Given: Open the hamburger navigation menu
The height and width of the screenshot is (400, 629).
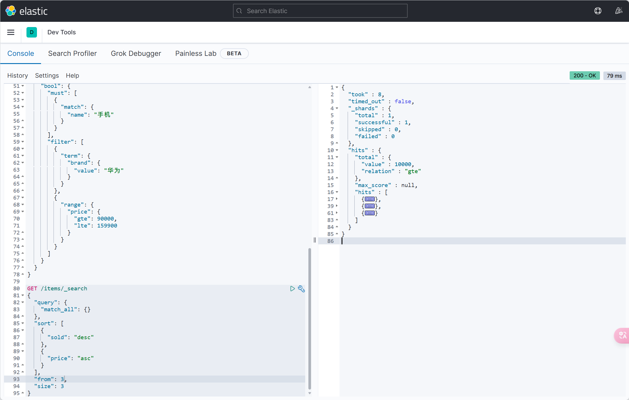Looking at the screenshot, I should 11,32.
